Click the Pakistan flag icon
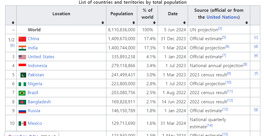 point(22,75)
